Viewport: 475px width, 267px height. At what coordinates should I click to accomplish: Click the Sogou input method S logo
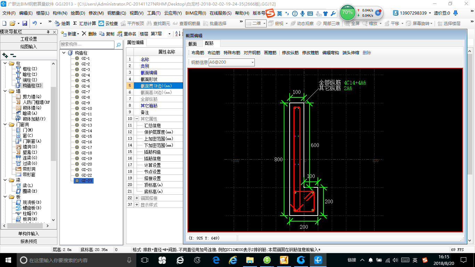(x=271, y=13)
